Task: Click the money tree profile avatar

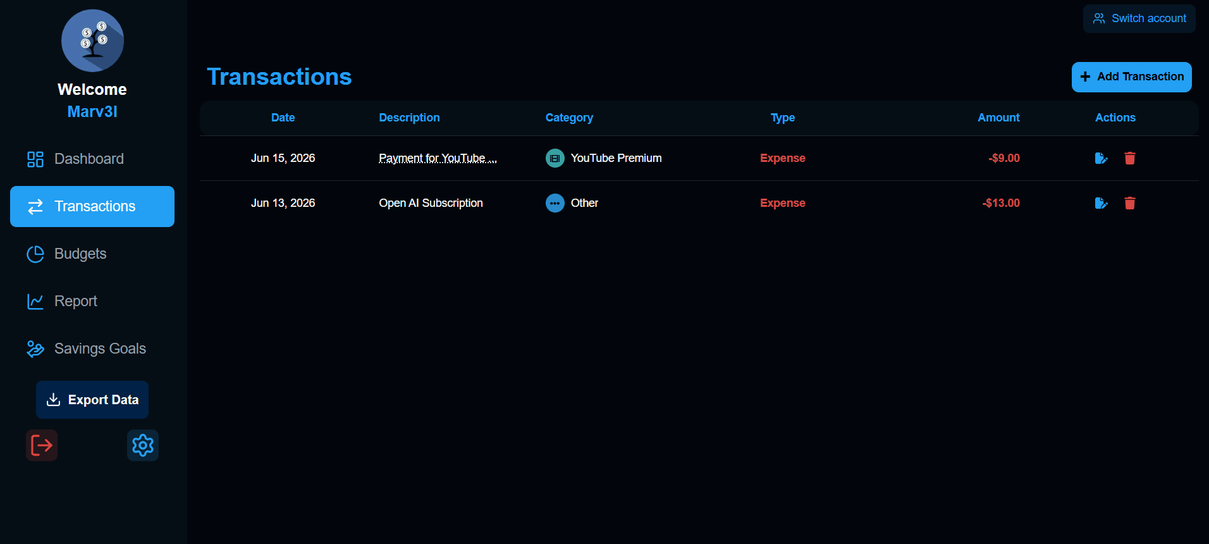Action: (x=92, y=40)
